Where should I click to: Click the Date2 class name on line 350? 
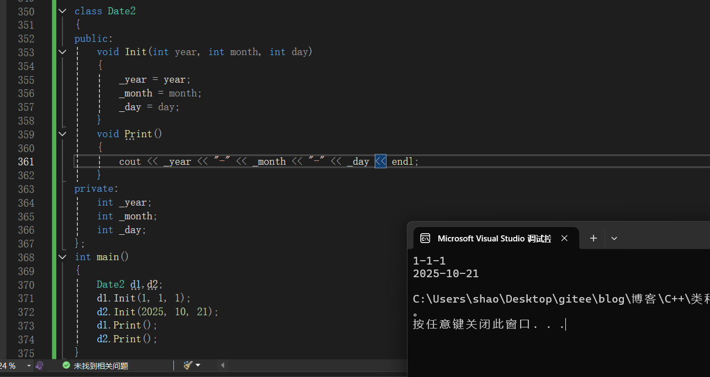click(x=121, y=11)
